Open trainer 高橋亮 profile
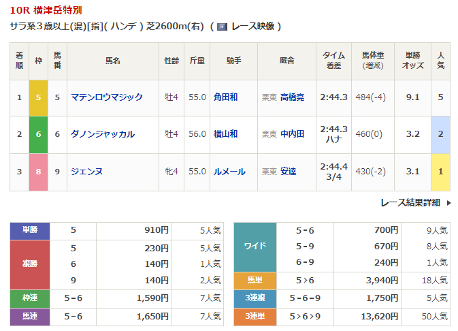This screenshot has height=331, width=458. 292,97
